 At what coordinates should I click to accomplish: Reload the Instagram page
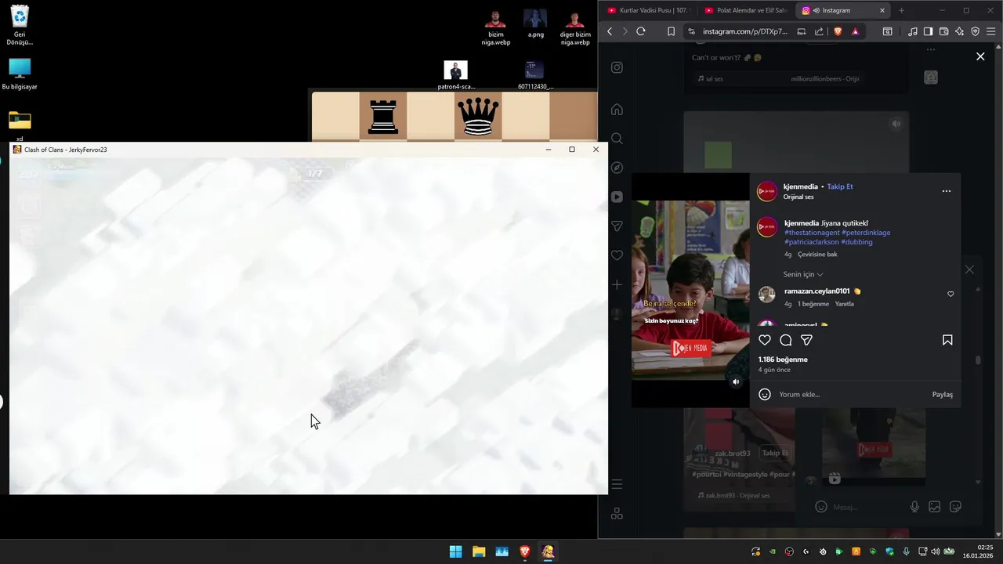640,31
